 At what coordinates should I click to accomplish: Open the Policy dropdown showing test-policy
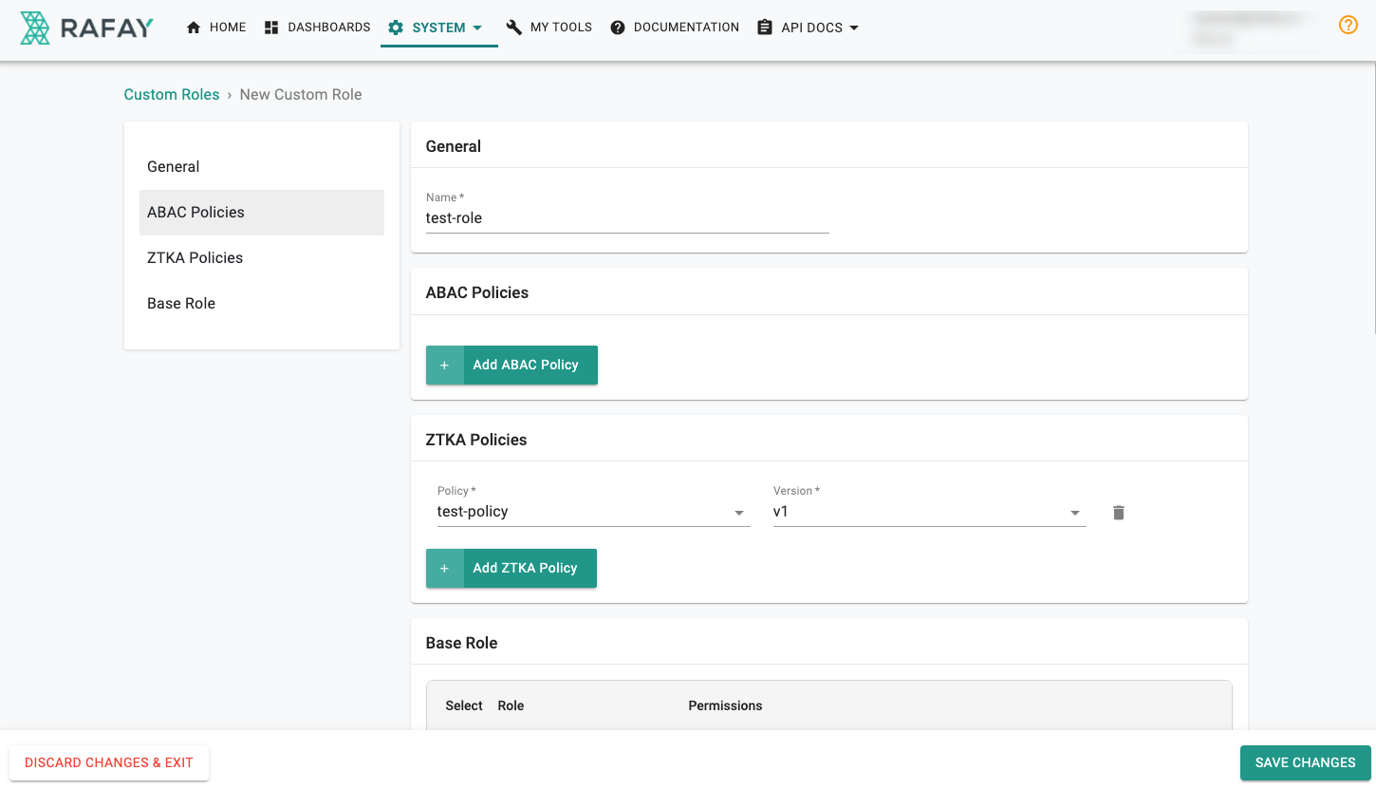click(x=594, y=512)
